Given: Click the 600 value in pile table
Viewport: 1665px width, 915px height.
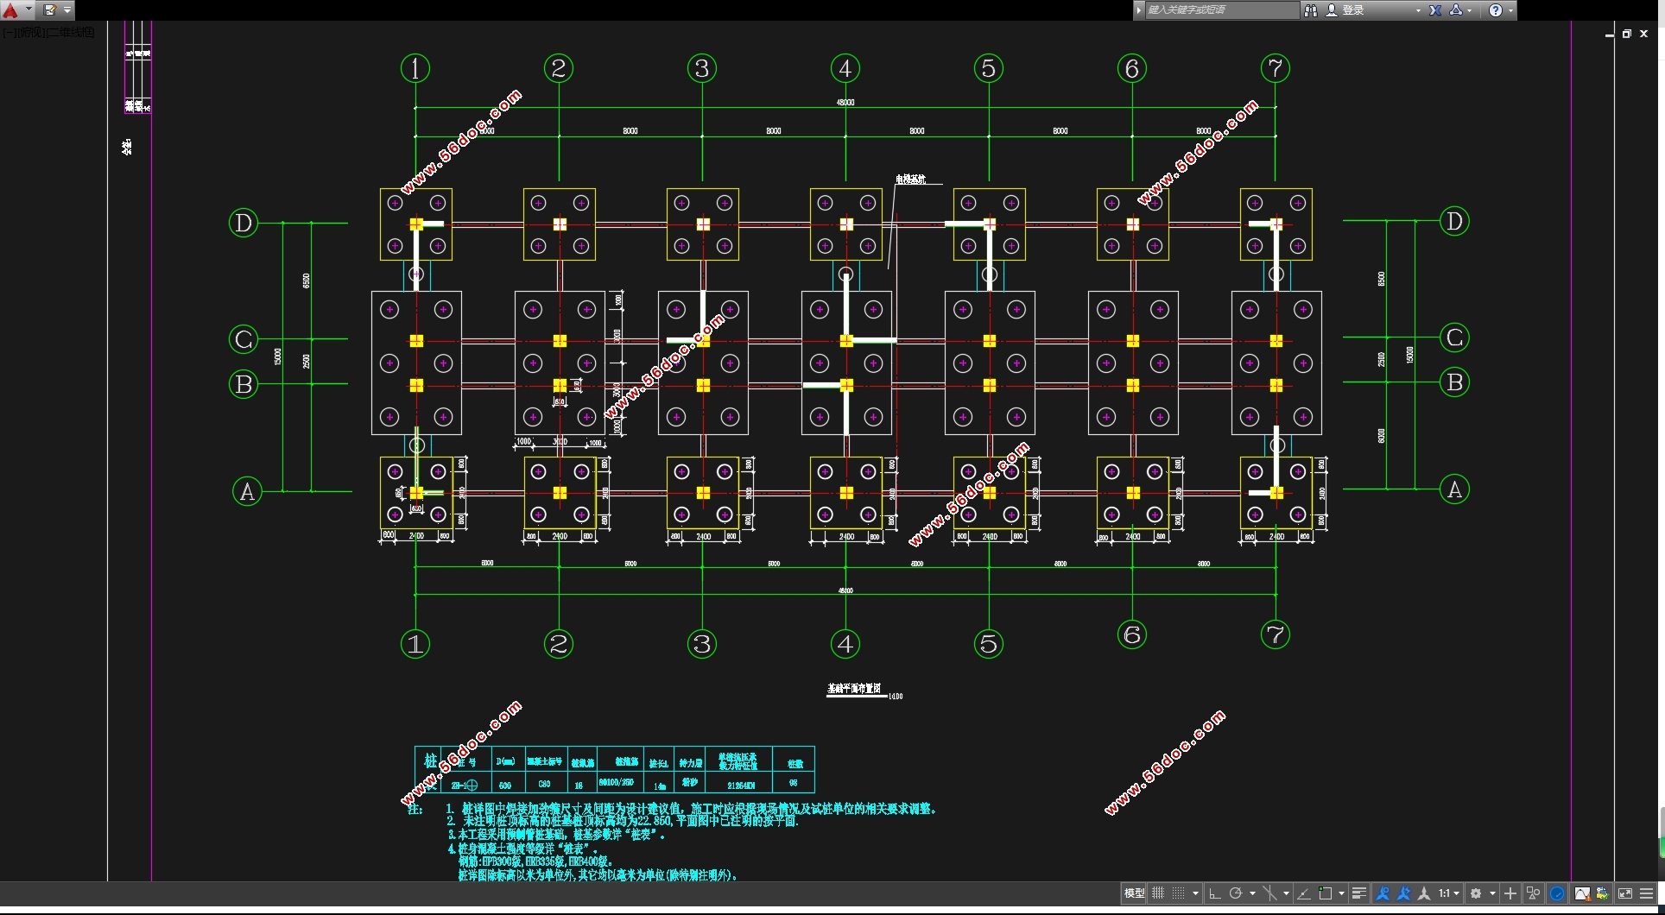Looking at the screenshot, I should tap(505, 785).
